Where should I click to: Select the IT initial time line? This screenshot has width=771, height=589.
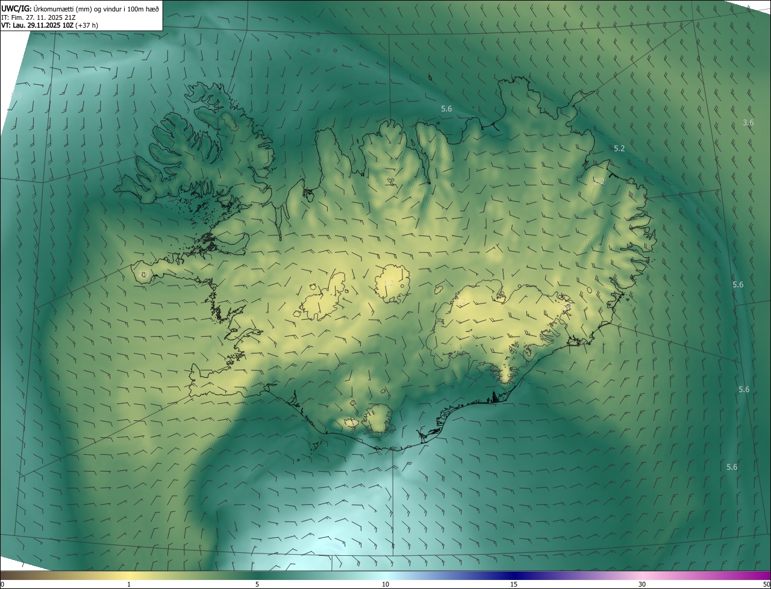coord(39,17)
